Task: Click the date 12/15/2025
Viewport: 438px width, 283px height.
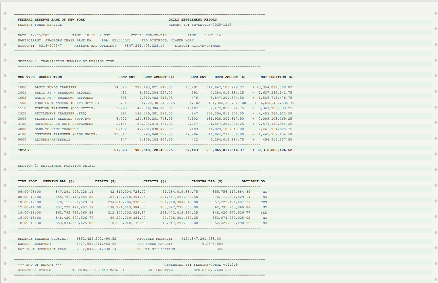Action: tap(41, 35)
